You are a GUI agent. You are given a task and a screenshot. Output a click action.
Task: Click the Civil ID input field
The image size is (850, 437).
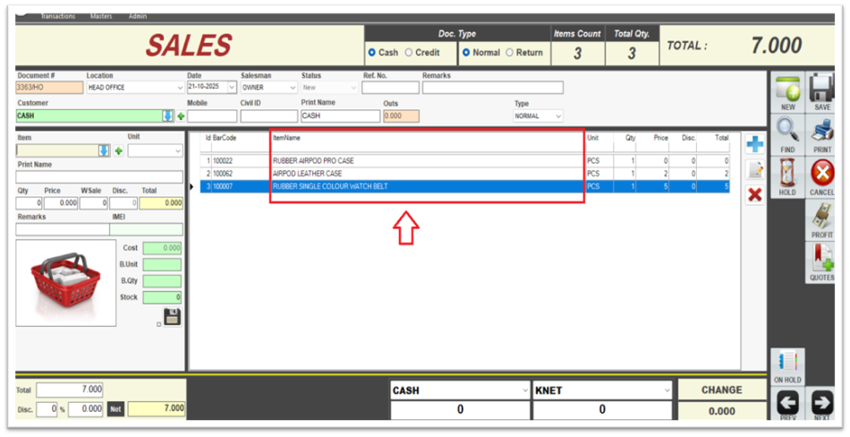[269, 116]
